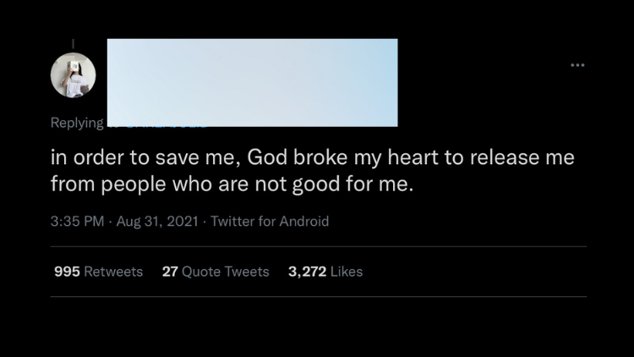
Task: Click the Replying label under the avatar
Action: click(x=77, y=123)
